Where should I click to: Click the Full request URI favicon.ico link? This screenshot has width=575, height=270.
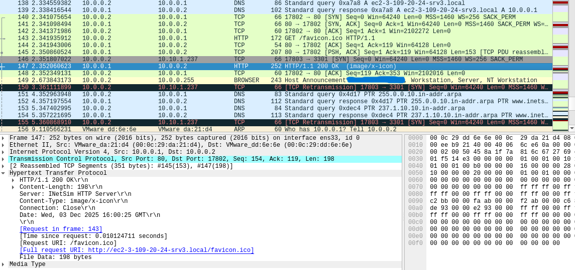tap(137, 250)
